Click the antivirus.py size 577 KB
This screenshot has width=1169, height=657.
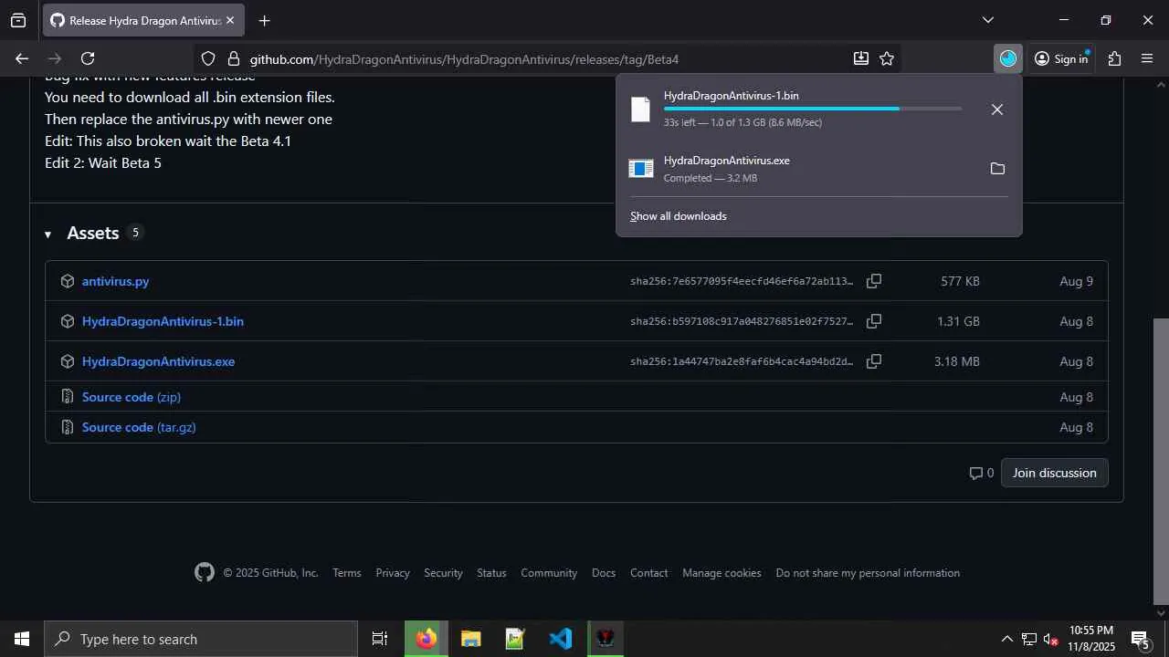click(960, 281)
